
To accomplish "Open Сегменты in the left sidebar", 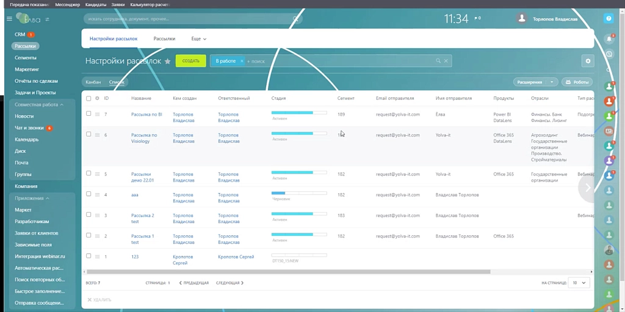I will click(26, 58).
